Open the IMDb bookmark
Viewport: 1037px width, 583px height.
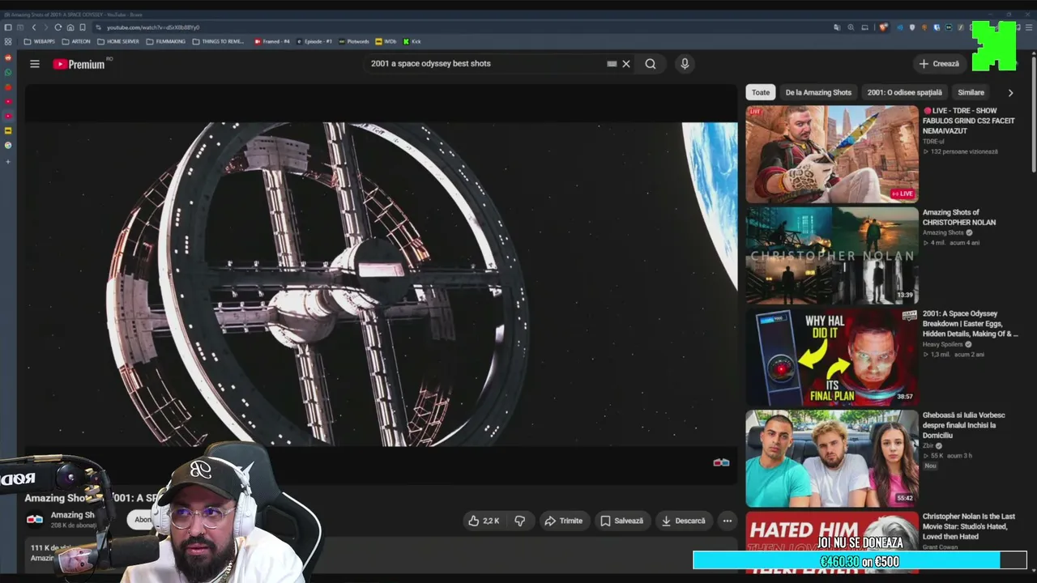point(386,41)
